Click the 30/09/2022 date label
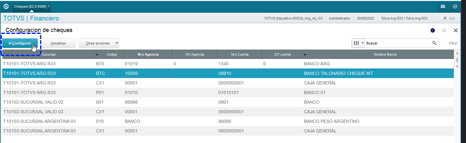The width and height of the screenshot is (466, 143). (x=365, y=18)
